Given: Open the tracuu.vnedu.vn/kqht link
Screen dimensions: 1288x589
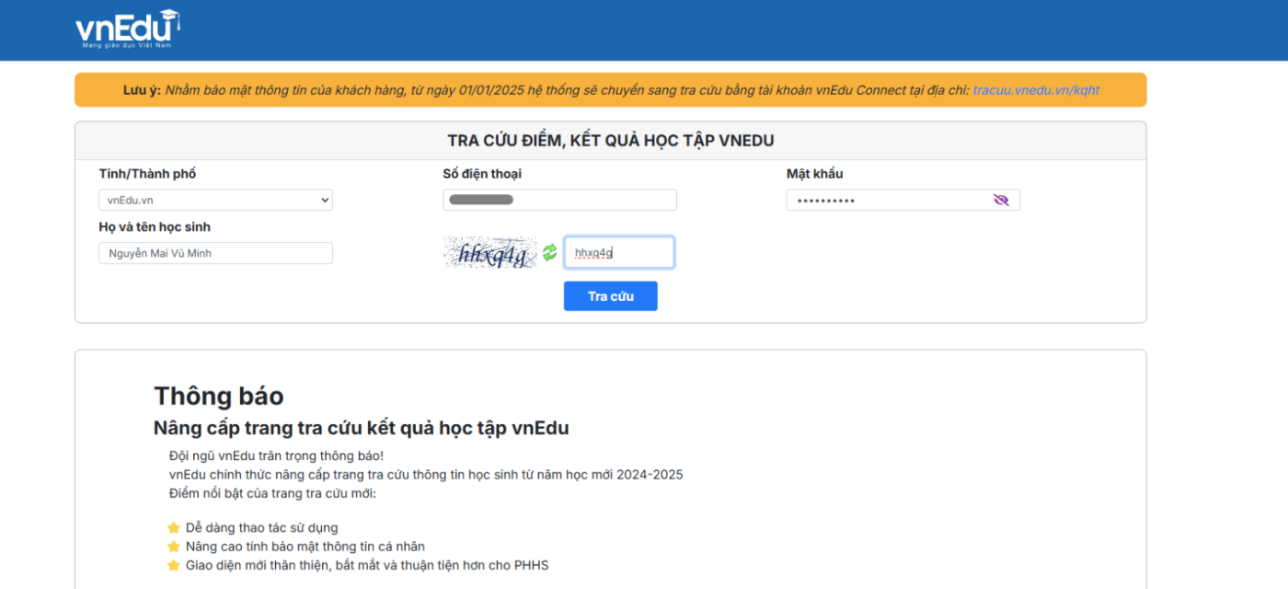Looking at the screenshot, I should pos(1036,90).
